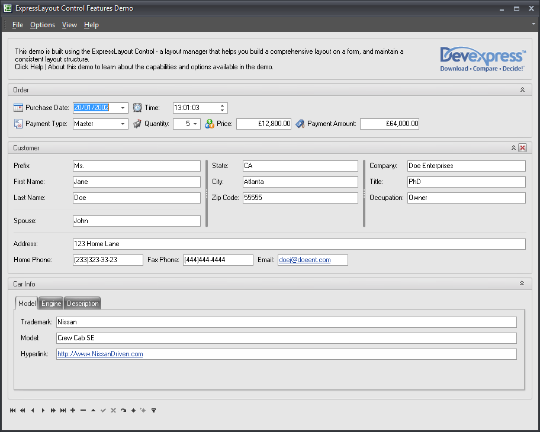The image size is (540, 432).
Task: Select the Model tab
Action: point(27,303)
